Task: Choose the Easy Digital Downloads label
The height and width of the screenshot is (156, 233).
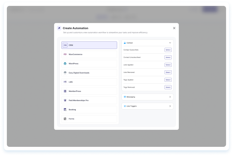Action: 79,73
